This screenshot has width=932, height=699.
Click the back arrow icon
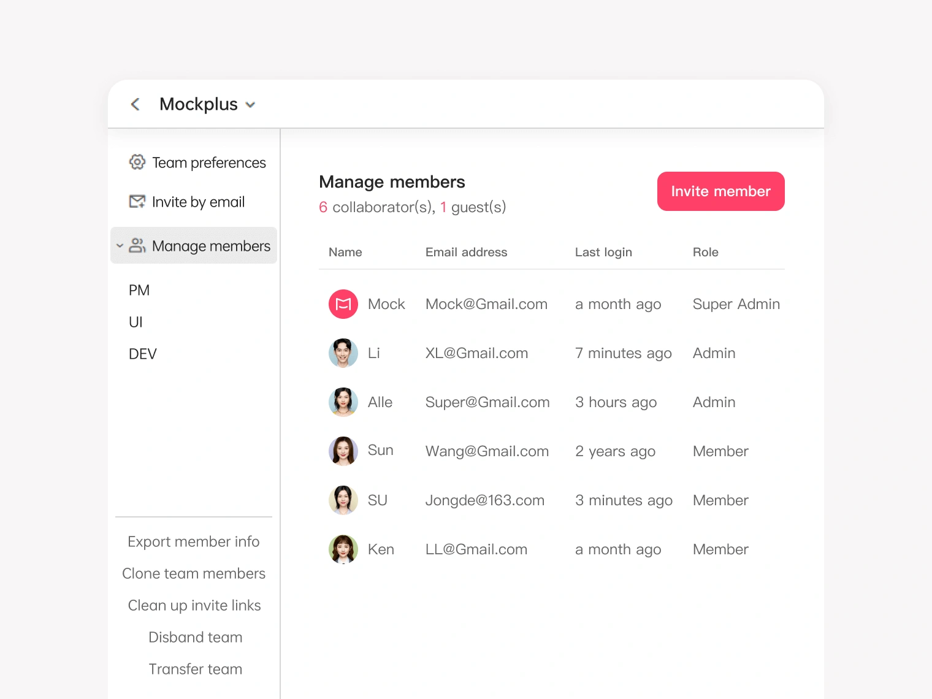(136, 104)
